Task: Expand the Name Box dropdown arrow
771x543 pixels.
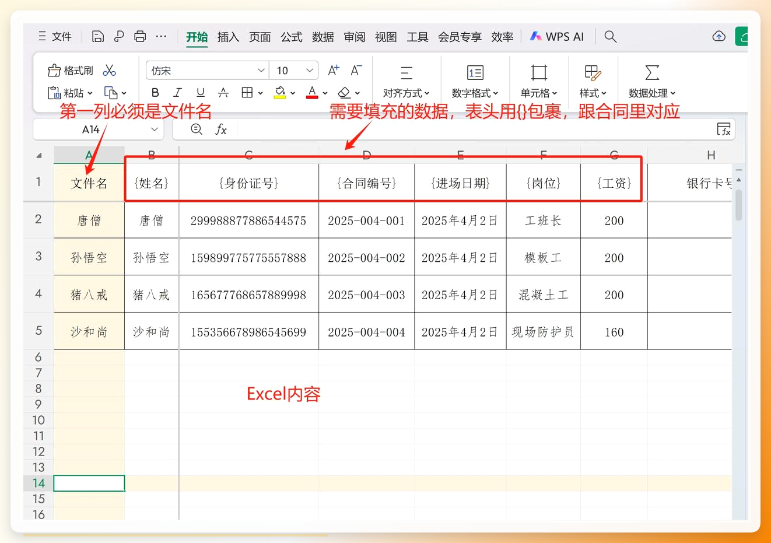Action: 155,129
